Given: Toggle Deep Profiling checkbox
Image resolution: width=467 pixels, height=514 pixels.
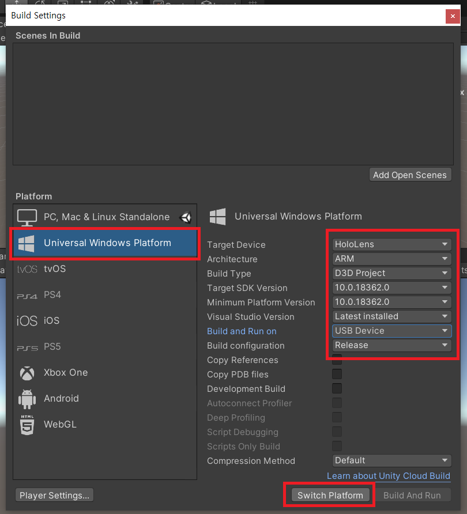Looking at the screenshot, I should [x=337, y=417].
